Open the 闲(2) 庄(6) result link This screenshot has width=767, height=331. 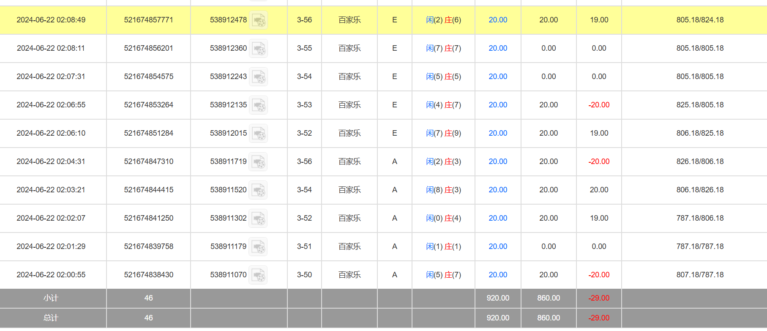[443, 20]
